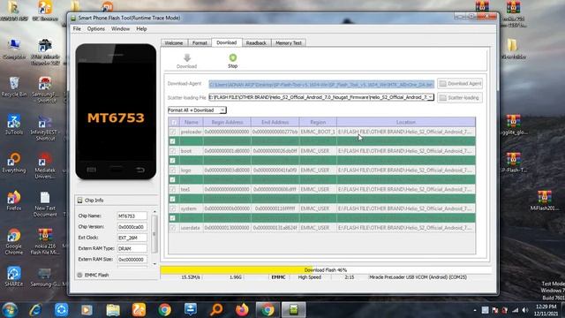The height and width of the screenshot is (318, 565).
Task: Open the Mediatek Universal desktop shortcut
Action: point(45,165)
